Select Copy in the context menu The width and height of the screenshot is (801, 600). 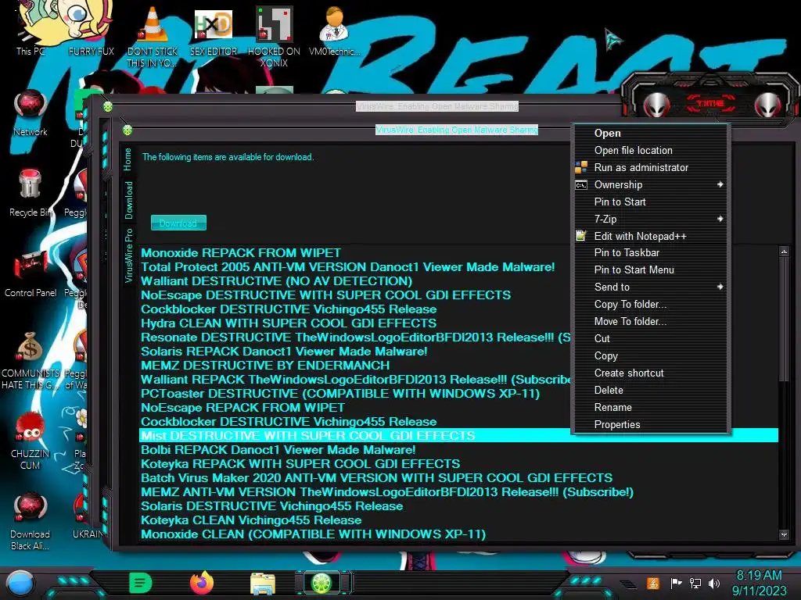coord(650,356)
